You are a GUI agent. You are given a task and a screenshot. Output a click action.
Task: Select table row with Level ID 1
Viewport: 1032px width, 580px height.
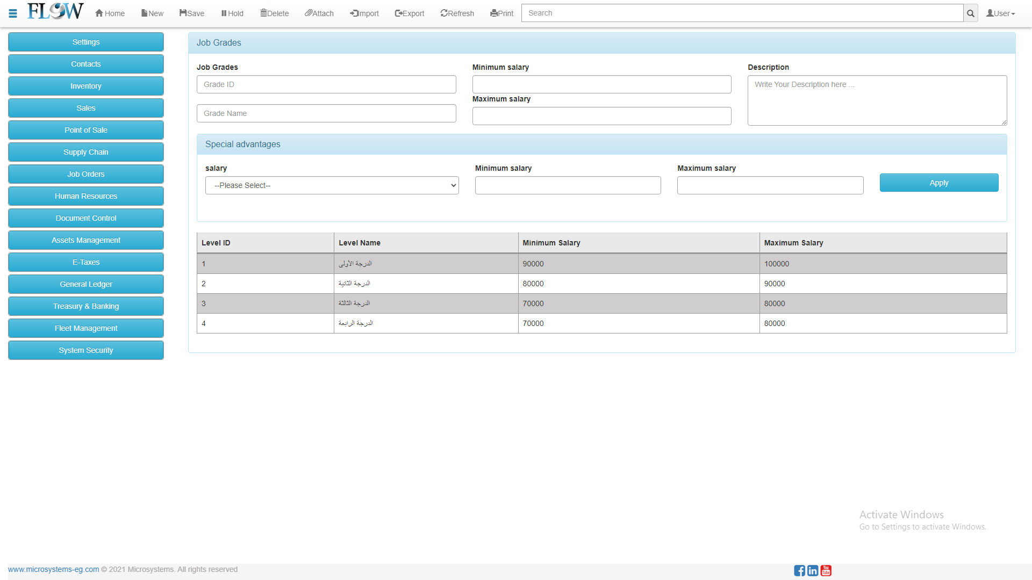[602, 264]
